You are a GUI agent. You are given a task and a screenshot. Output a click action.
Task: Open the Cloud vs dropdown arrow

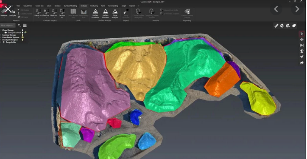click(x=46, y=18)
